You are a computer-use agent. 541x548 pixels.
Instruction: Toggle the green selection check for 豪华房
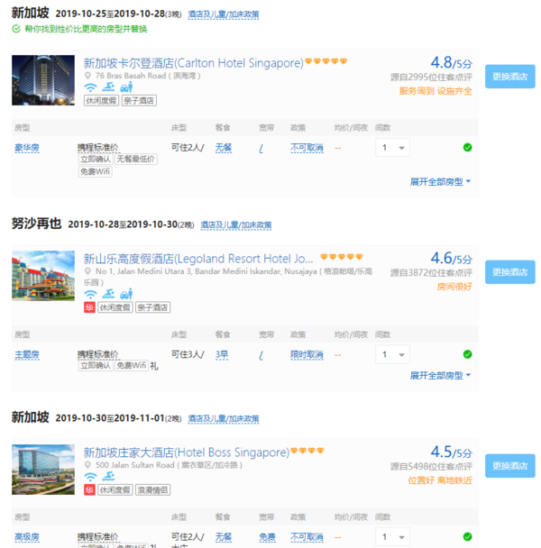tap(467, 148)
